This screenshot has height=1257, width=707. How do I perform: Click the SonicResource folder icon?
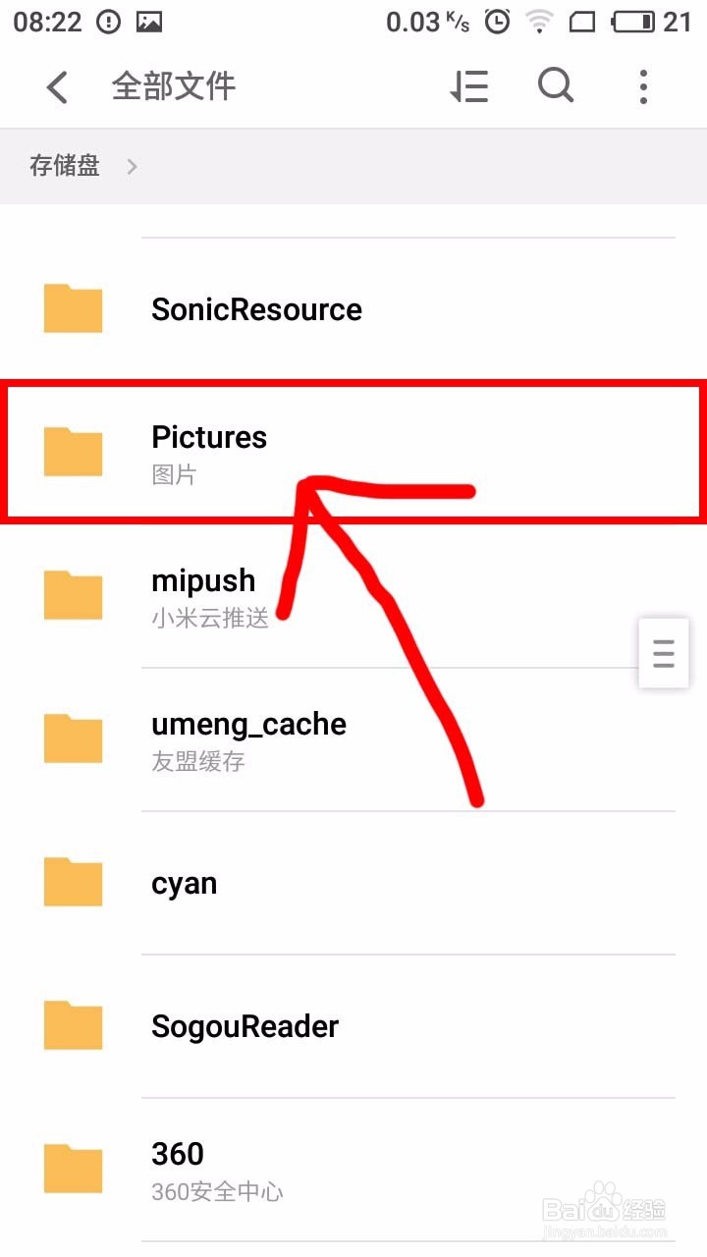coord(74,308)
